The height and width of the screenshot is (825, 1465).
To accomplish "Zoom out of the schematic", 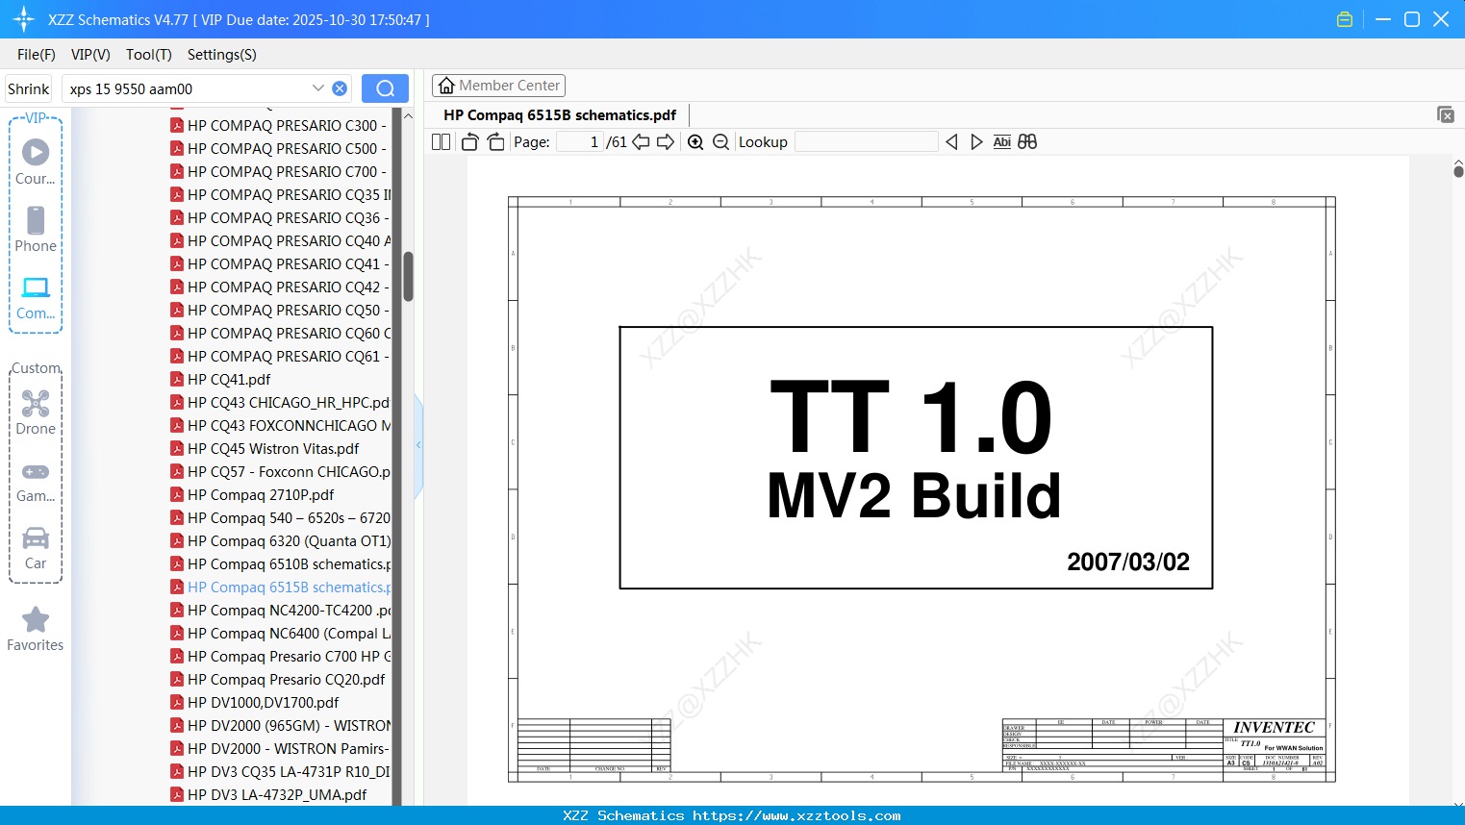I will coord(720,142).
